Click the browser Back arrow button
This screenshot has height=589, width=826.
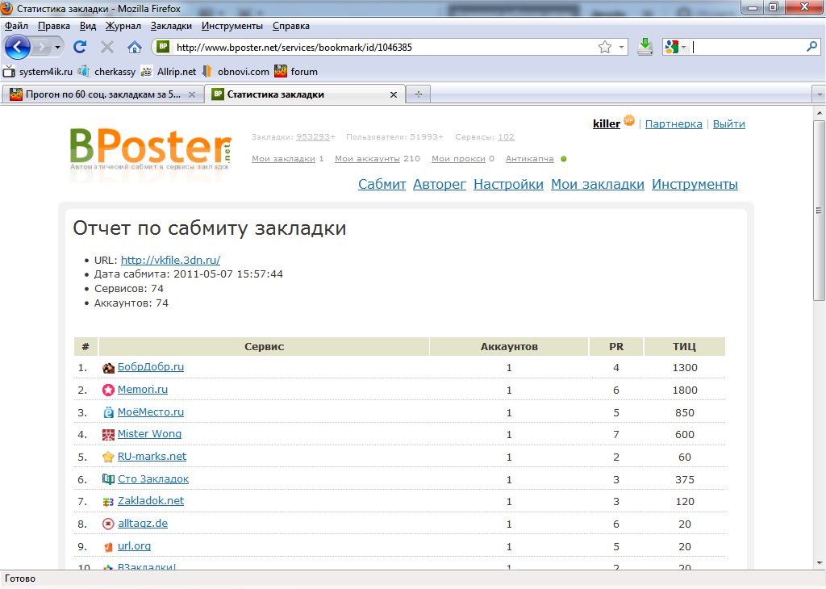coord(18,48)
